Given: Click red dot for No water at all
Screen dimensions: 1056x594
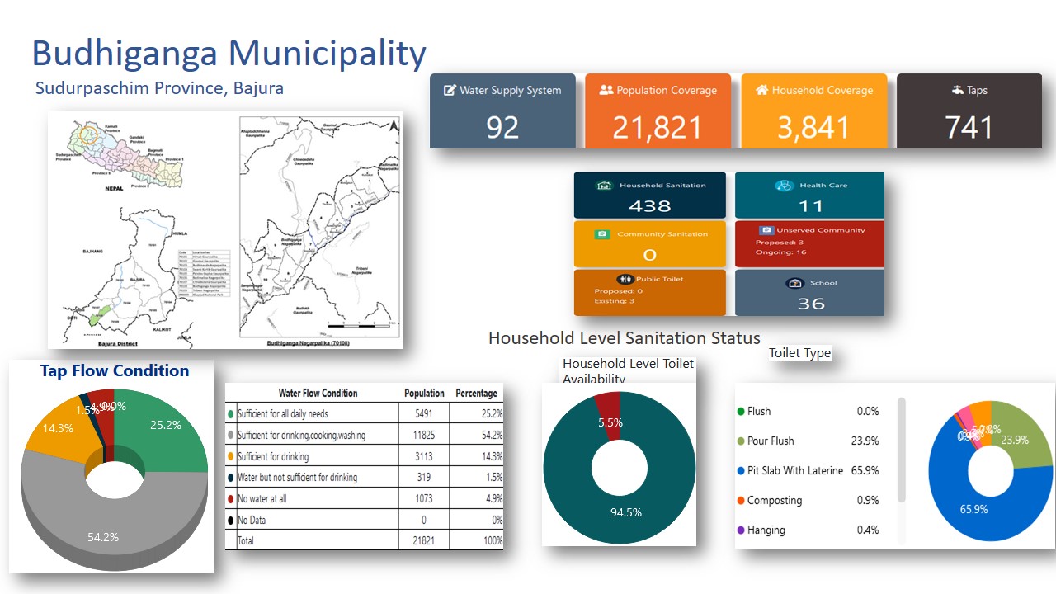Looking at the screenshot, I should (x=231, y=499).
